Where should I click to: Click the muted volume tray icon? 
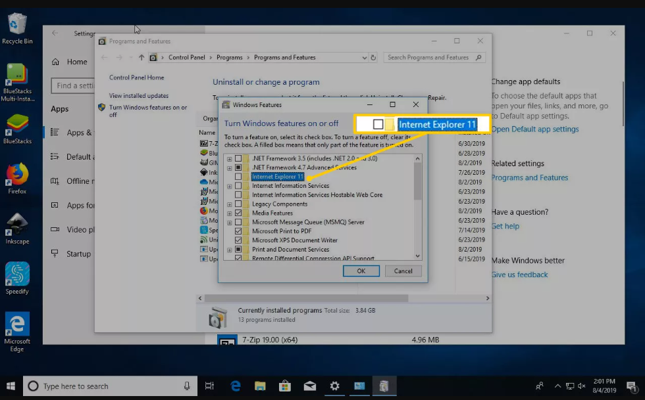click(x=582, y=386)
